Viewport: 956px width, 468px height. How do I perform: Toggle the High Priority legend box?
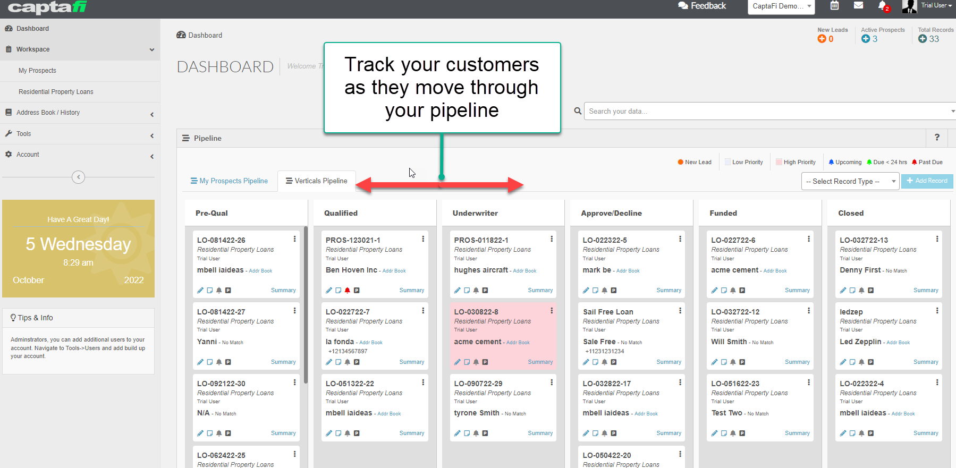click(779, 163)
